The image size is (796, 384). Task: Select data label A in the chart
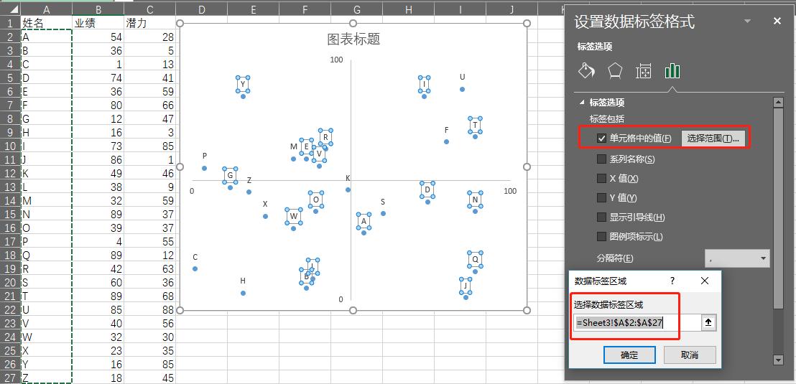tap(364, 221)
